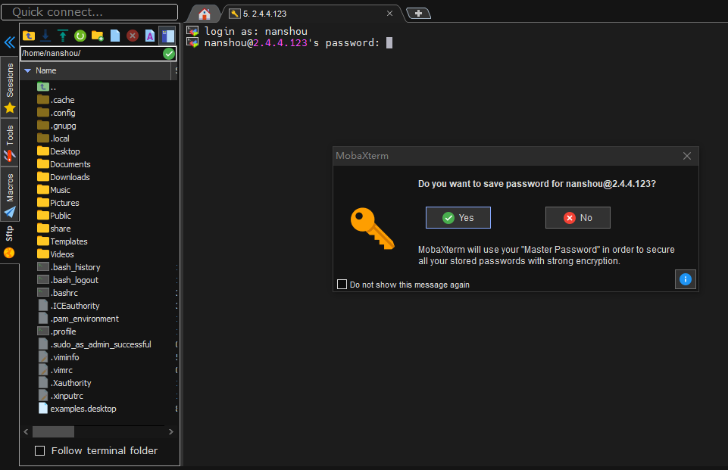
Task: Click the blue info icon in dialog
Action: (686, 279)
